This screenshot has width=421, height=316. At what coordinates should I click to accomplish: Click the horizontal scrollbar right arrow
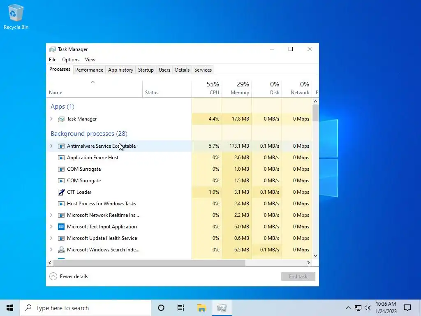309,263
